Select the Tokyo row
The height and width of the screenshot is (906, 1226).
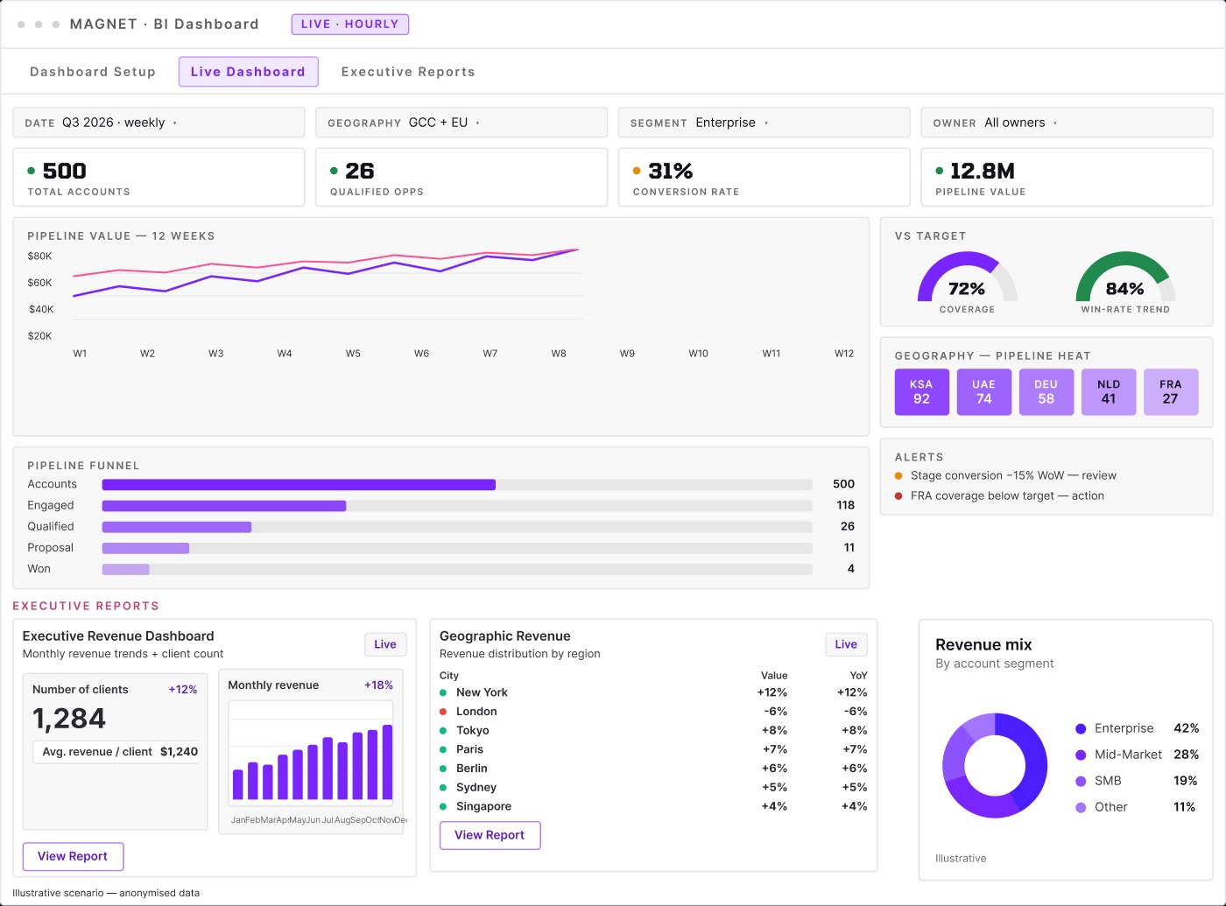[653, 730]
